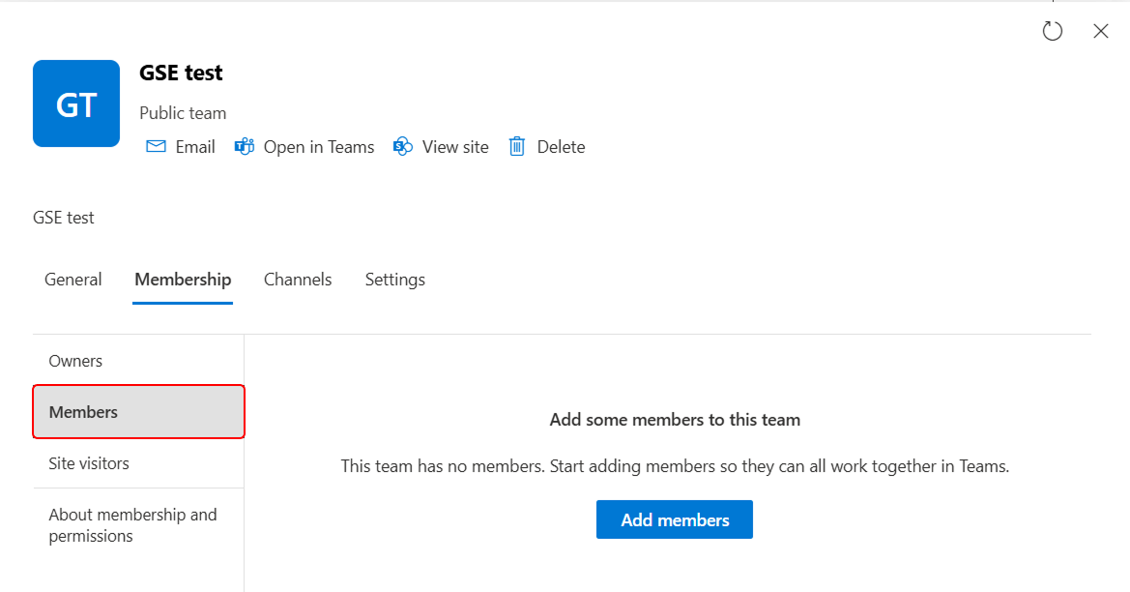Click the GSE test title heading
1130x592 pixels.
(x=181, y=73)
